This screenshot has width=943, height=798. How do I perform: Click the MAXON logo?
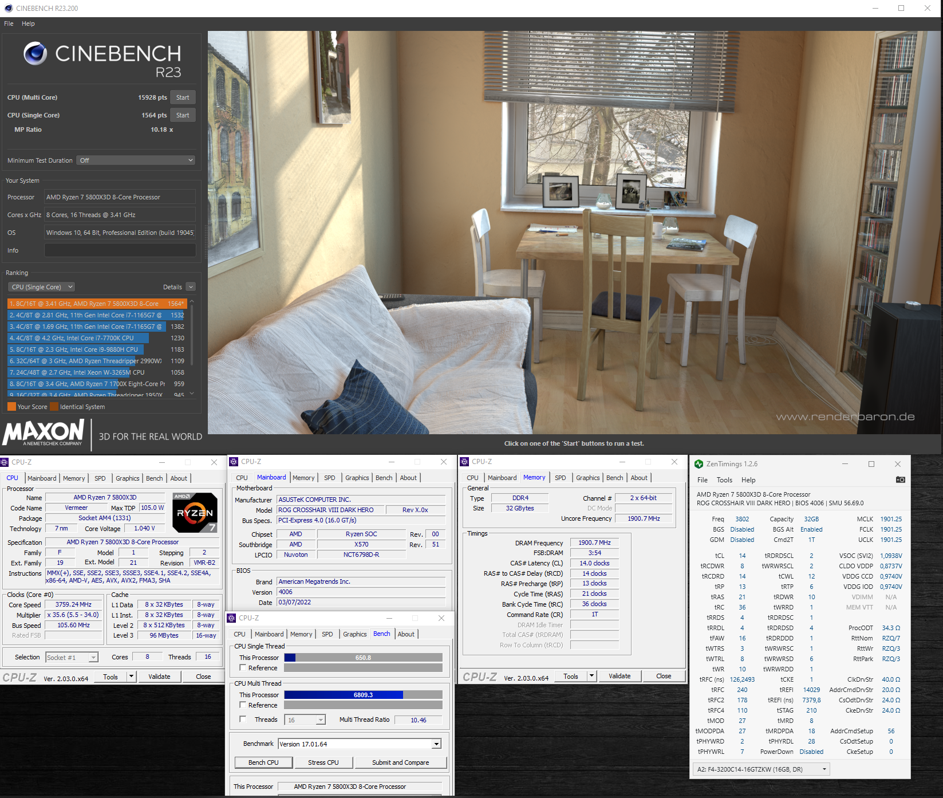click(44, 433)
